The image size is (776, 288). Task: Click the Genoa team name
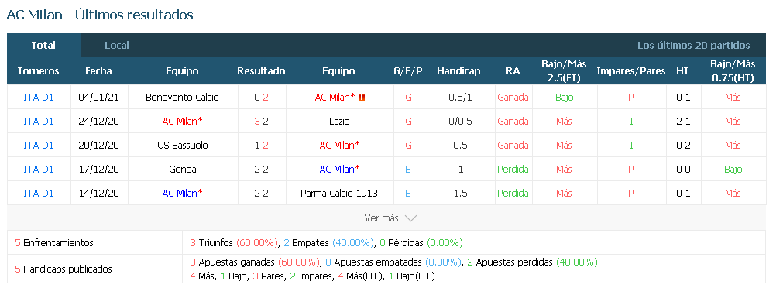click(183, 170)
